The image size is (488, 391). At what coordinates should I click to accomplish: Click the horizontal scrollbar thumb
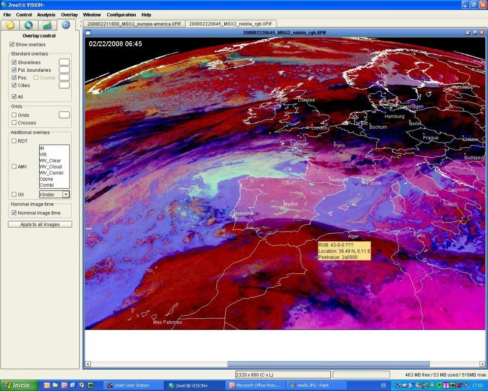(328, 364)
